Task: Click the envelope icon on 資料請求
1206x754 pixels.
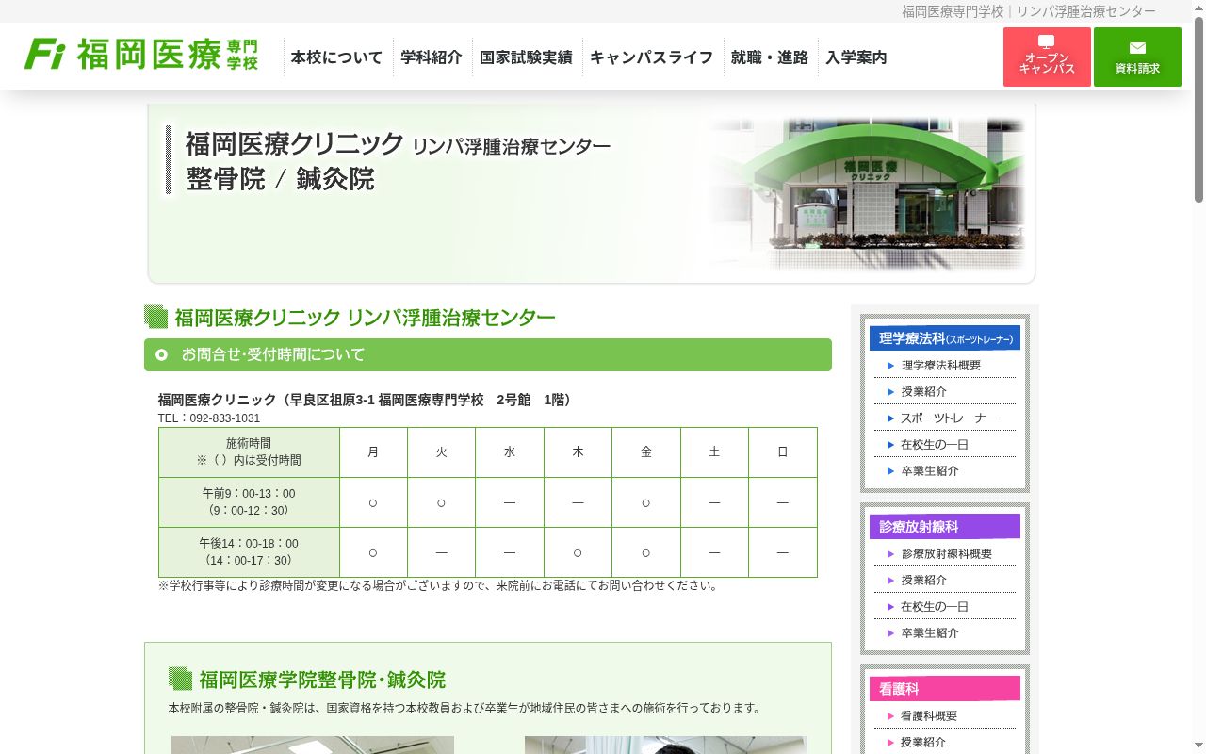Action: pyautogui.click(x=1137, y=48)
